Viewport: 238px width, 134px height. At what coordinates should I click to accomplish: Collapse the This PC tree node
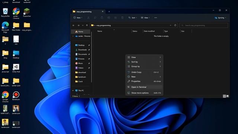point(73,90)
